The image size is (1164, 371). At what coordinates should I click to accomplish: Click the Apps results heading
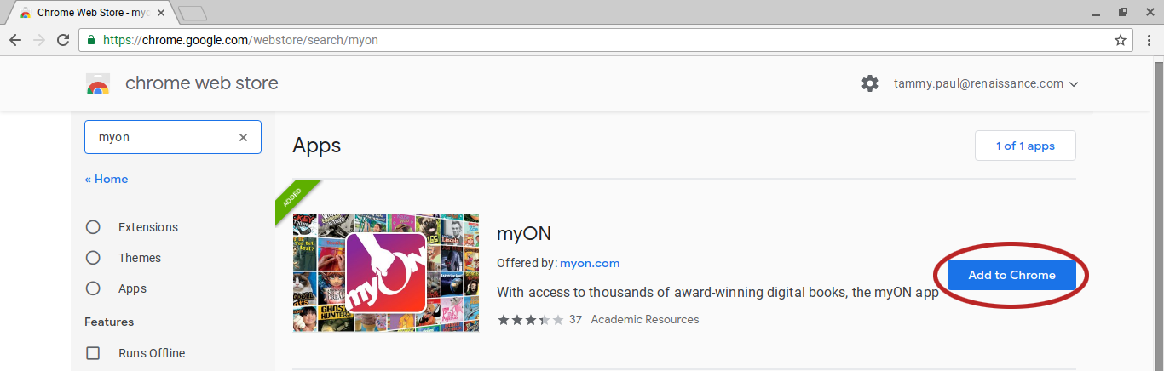click(316, 146)
